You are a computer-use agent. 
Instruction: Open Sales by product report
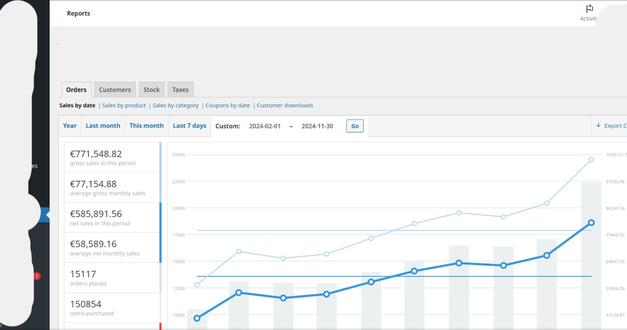click(x=124, y=106)
